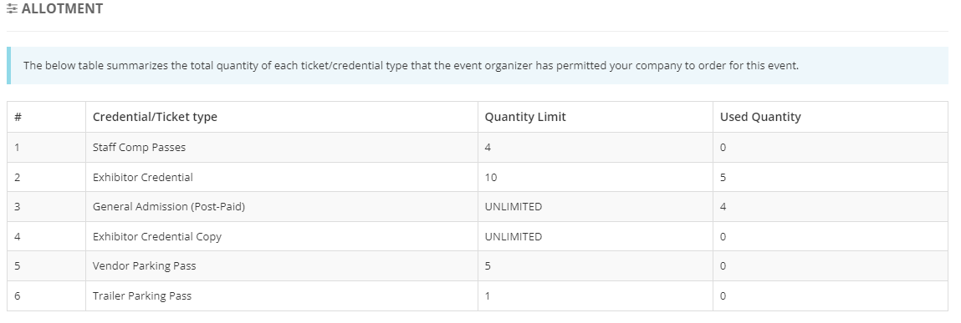The image size is (961, 323).
Task: Click the Allotment sliders icon
Action: point(12,9)
